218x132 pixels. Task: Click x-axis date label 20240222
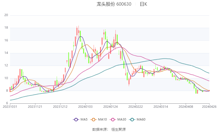coord(136,107)
